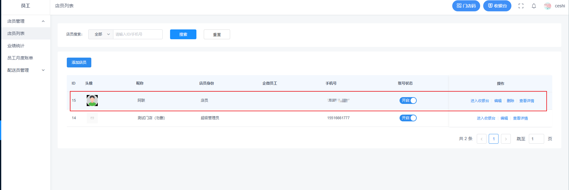Click 删除 link for employee 阿联
569x190 pixels.
point(510,101)
